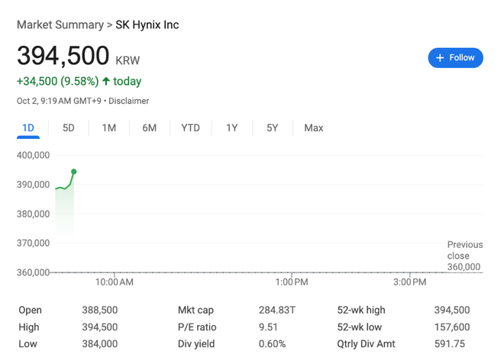
Task: Switch to the 5Y chart tab
Action: point(272,127)
